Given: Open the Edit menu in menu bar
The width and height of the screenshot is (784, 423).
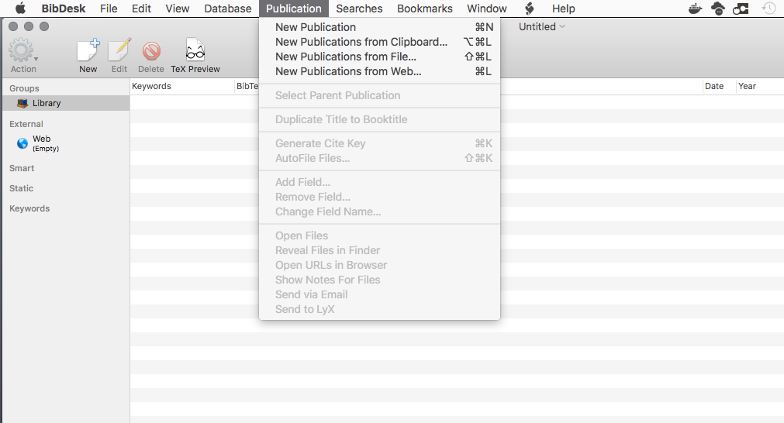Looking at the screenshot, I should click(x=141, y=9).
